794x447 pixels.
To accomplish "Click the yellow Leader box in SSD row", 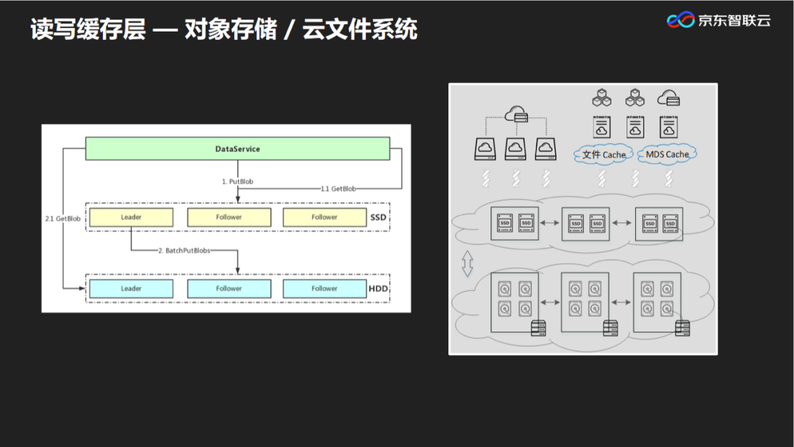I will pos(131,217).
